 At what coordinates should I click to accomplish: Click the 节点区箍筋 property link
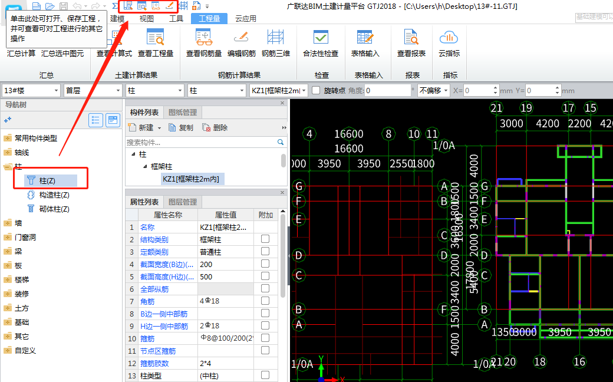click(158, 351)
